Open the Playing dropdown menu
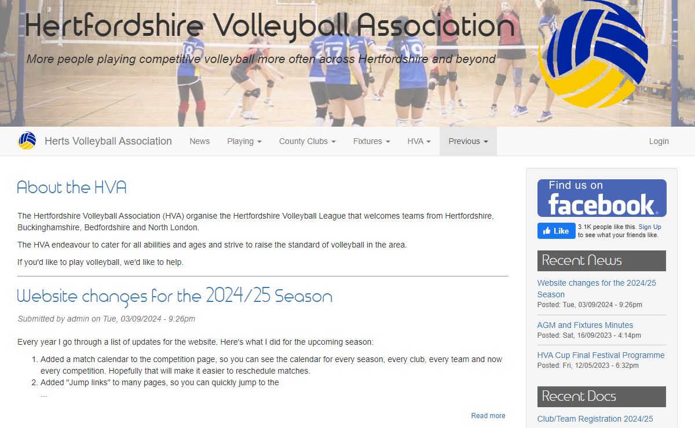 point(244,141)
